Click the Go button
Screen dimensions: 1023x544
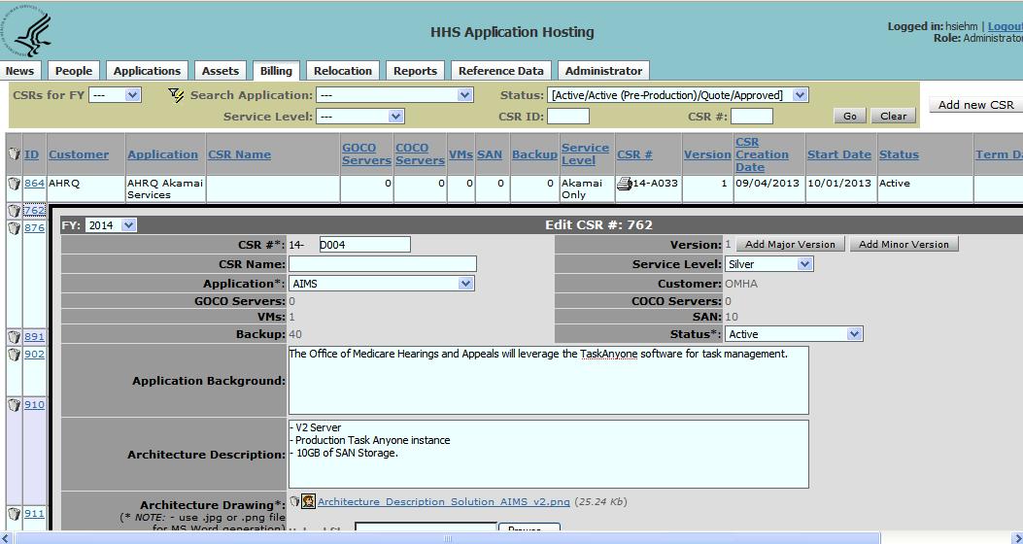pos(849,117)
